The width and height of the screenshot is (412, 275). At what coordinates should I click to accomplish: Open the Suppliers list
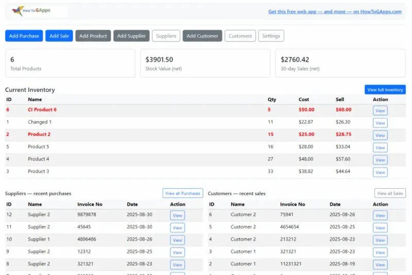[x=166, y=36]
